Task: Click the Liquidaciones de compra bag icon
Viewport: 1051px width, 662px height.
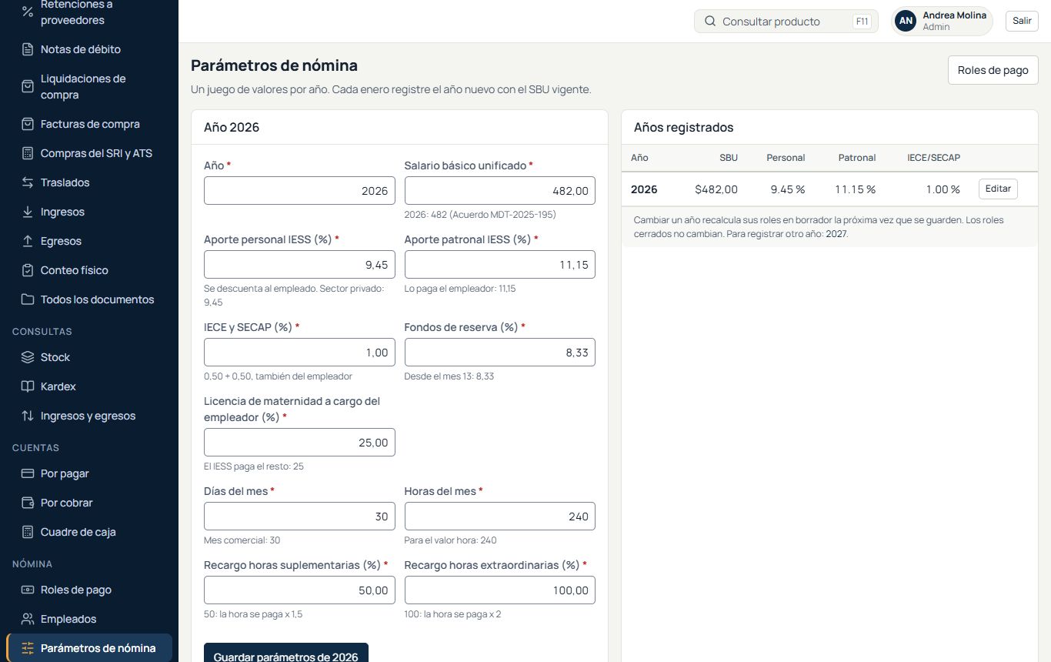Action: tap(28, 86)
